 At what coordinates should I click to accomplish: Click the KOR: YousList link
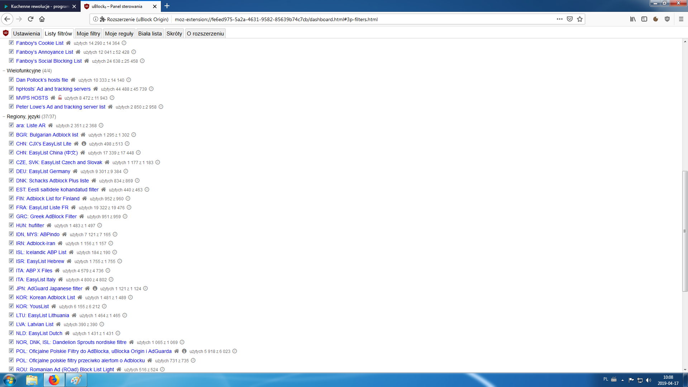click(x=32, y=306)
